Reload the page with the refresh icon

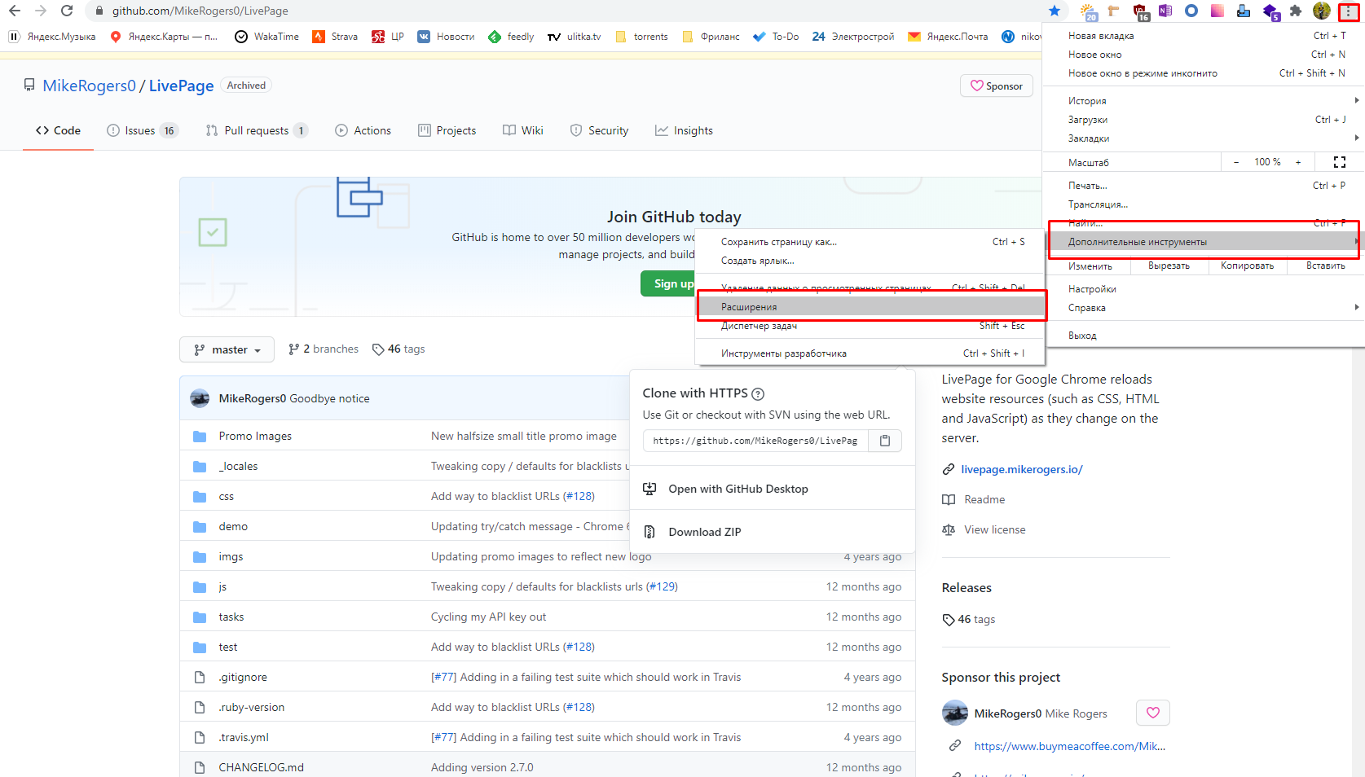[x=67, y=11]
